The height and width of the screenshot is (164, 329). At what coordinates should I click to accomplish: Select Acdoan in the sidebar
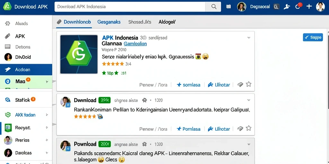(26, 70)
